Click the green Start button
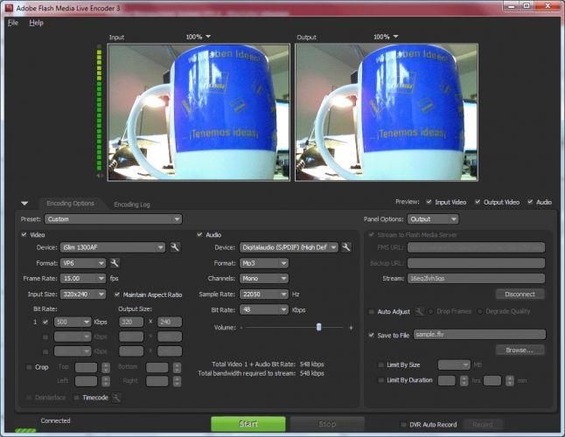 pyautogui.click(x=248, y=424)
